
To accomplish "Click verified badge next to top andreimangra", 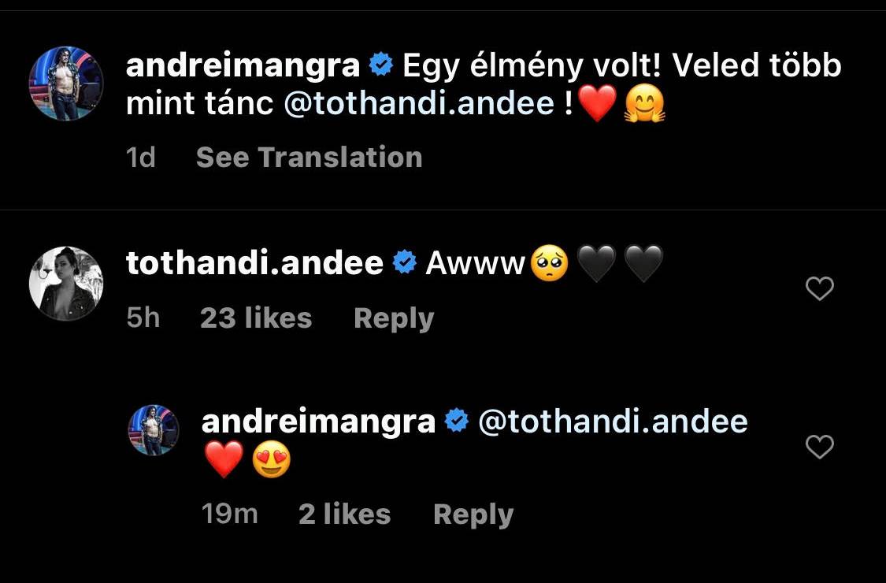I will point(381,65).
